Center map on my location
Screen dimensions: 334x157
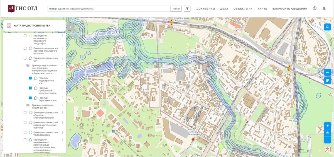coord(327,133)
